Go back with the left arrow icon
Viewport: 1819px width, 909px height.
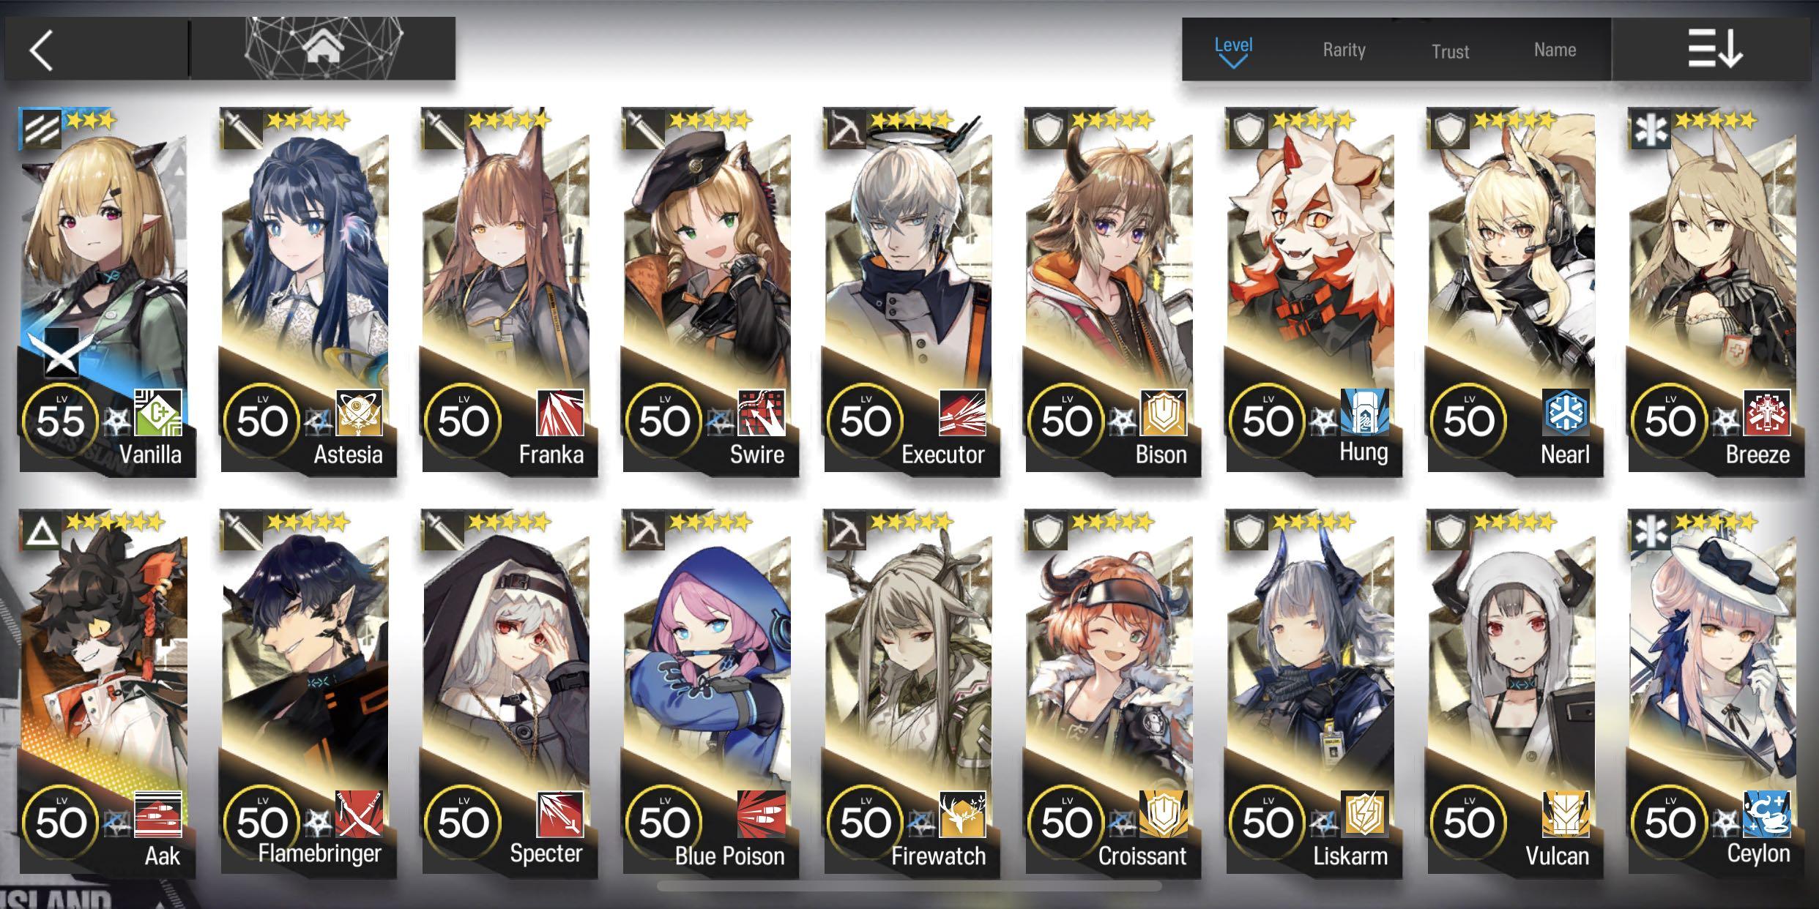point(42,50)
